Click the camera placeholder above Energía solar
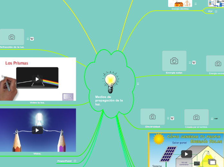This screenshot has width=224, height=167. click(174, 61)
